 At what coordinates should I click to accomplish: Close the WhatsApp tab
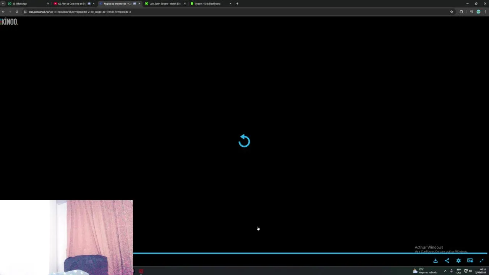[x=48, y=3]
